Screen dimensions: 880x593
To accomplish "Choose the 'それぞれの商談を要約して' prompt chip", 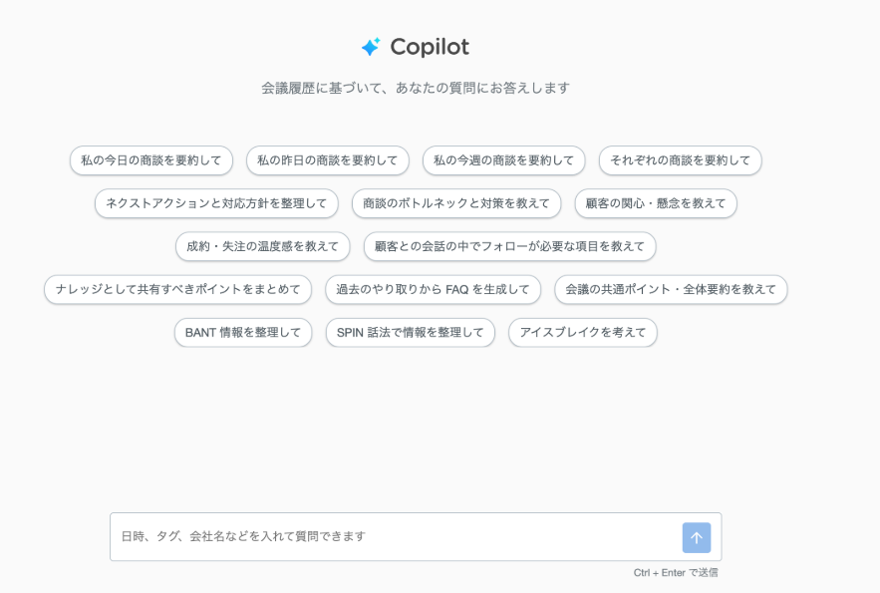I will pyautogui.click(x=680, y=160).
